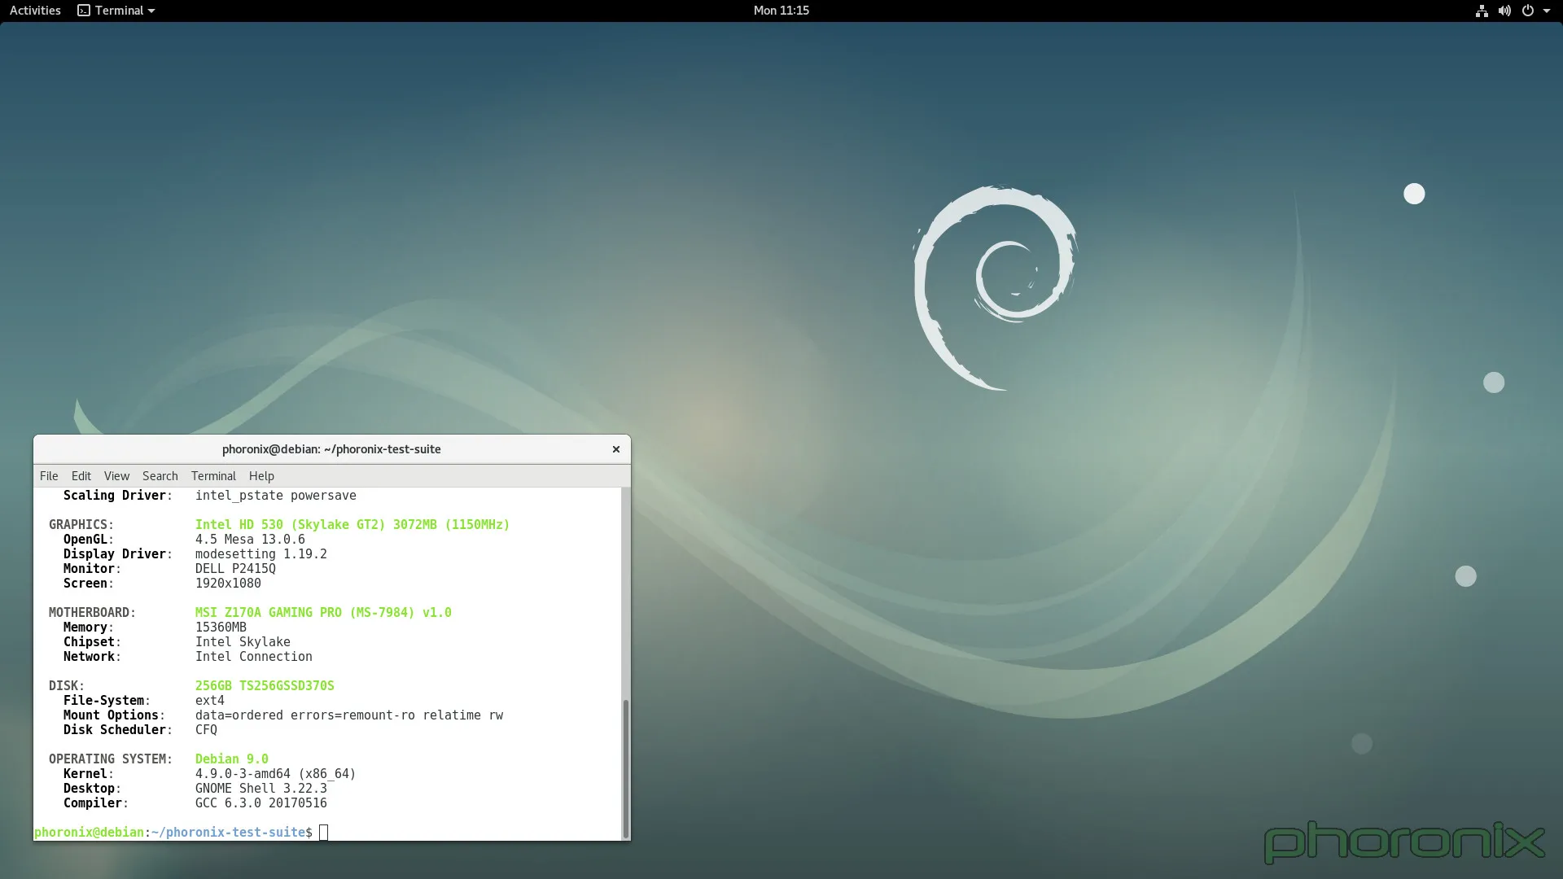
Task: Click the GNOME Shell 3.22.3 value
Action: click(260, 789)
